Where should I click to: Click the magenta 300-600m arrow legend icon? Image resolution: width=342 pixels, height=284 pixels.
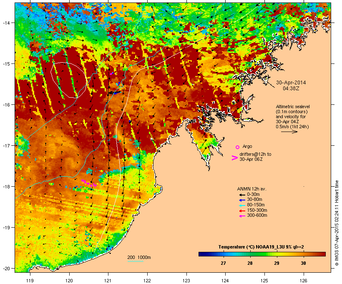(242, 216)
